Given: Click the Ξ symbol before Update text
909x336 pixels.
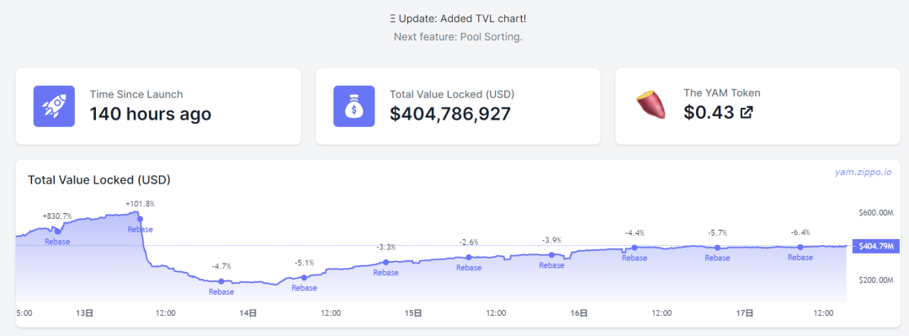Looking at the screenshot, I should point(392,19).
